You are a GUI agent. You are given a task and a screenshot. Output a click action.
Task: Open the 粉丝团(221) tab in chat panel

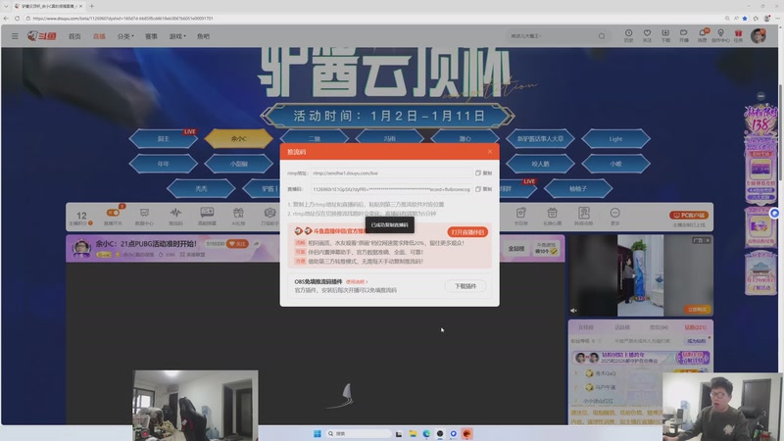pos(695,327)
